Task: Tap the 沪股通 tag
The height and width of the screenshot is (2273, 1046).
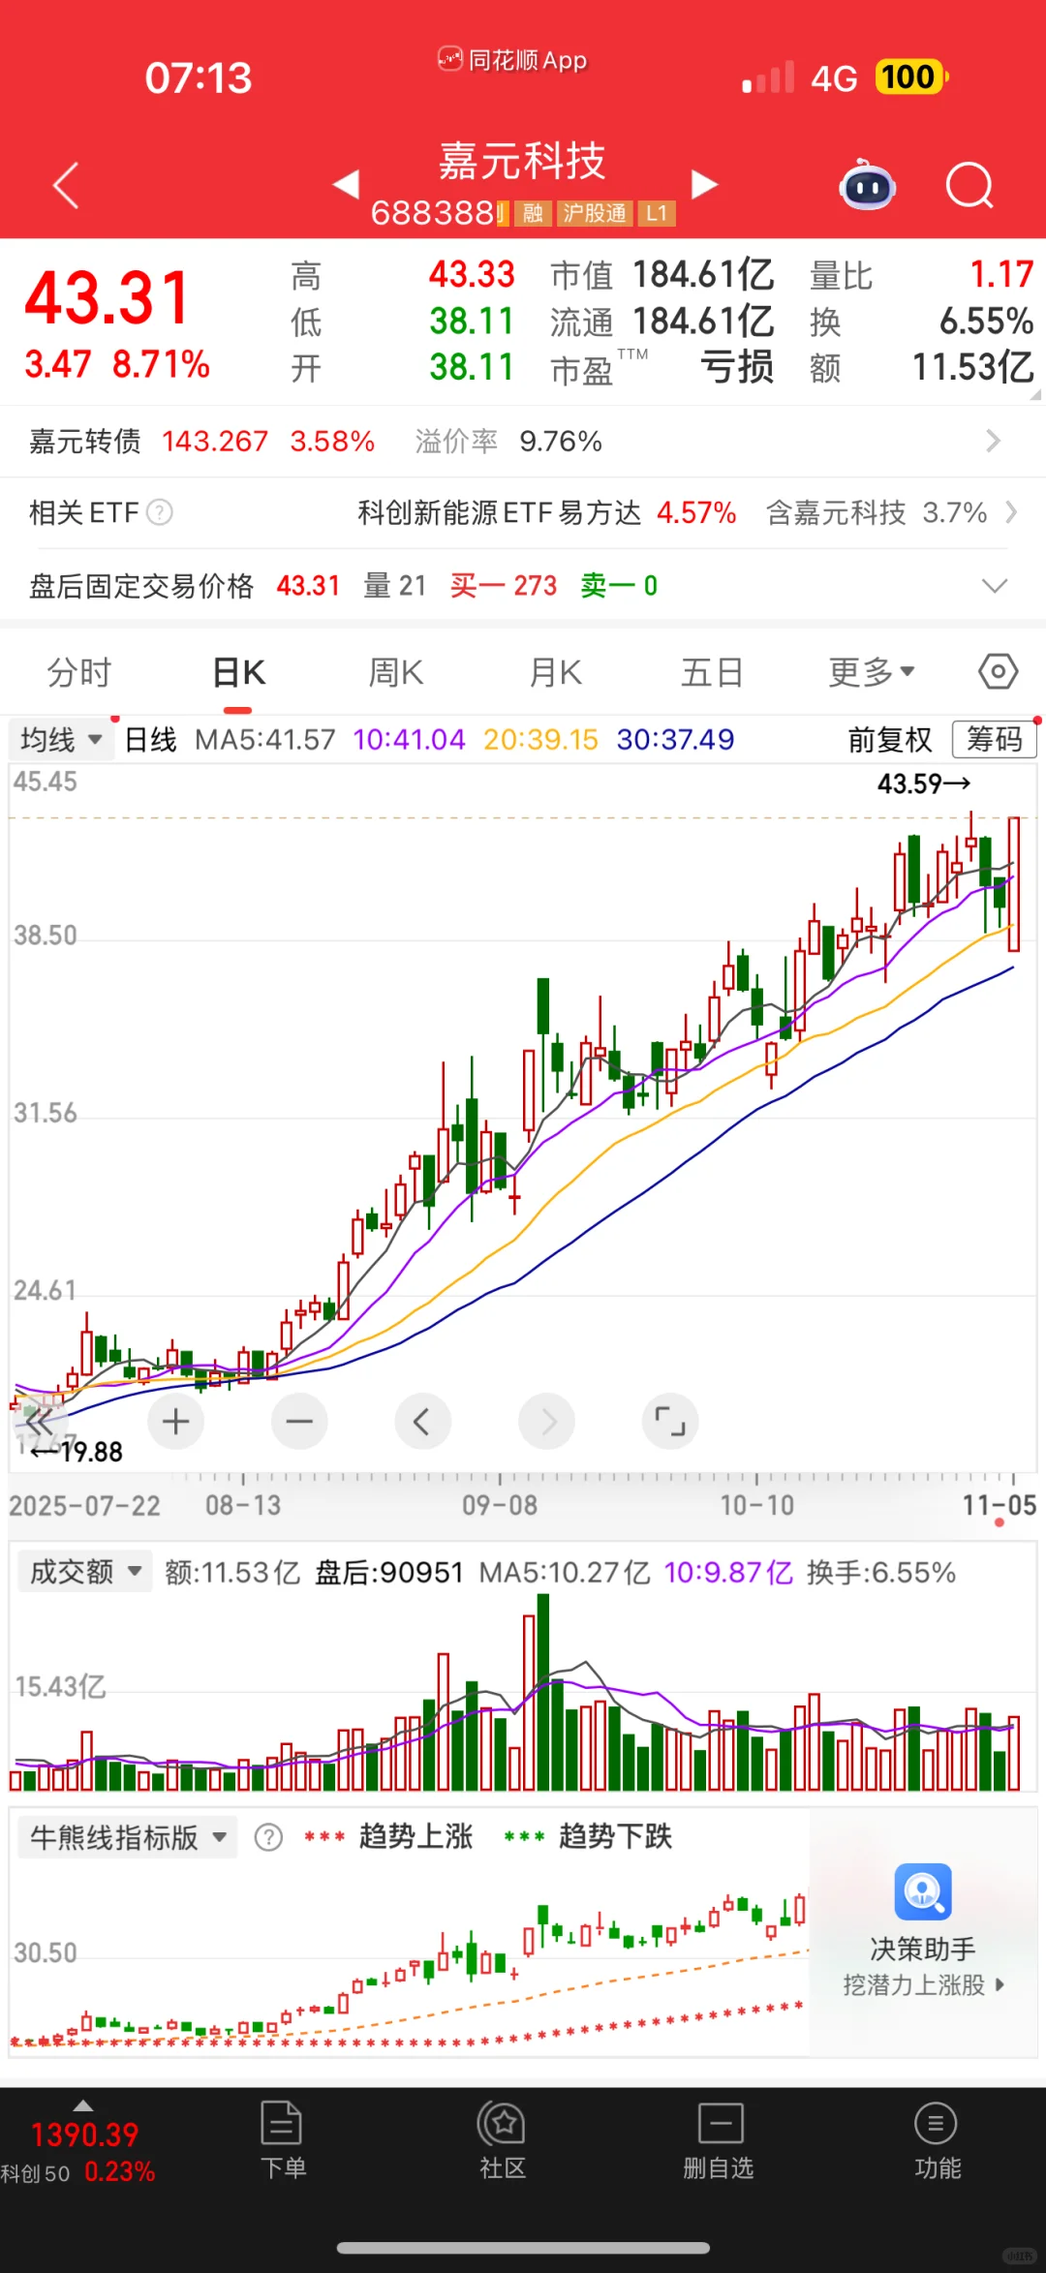Action: [594, 213]
